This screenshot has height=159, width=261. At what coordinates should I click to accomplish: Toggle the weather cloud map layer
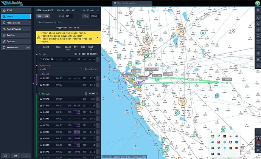tap(258, 59)
